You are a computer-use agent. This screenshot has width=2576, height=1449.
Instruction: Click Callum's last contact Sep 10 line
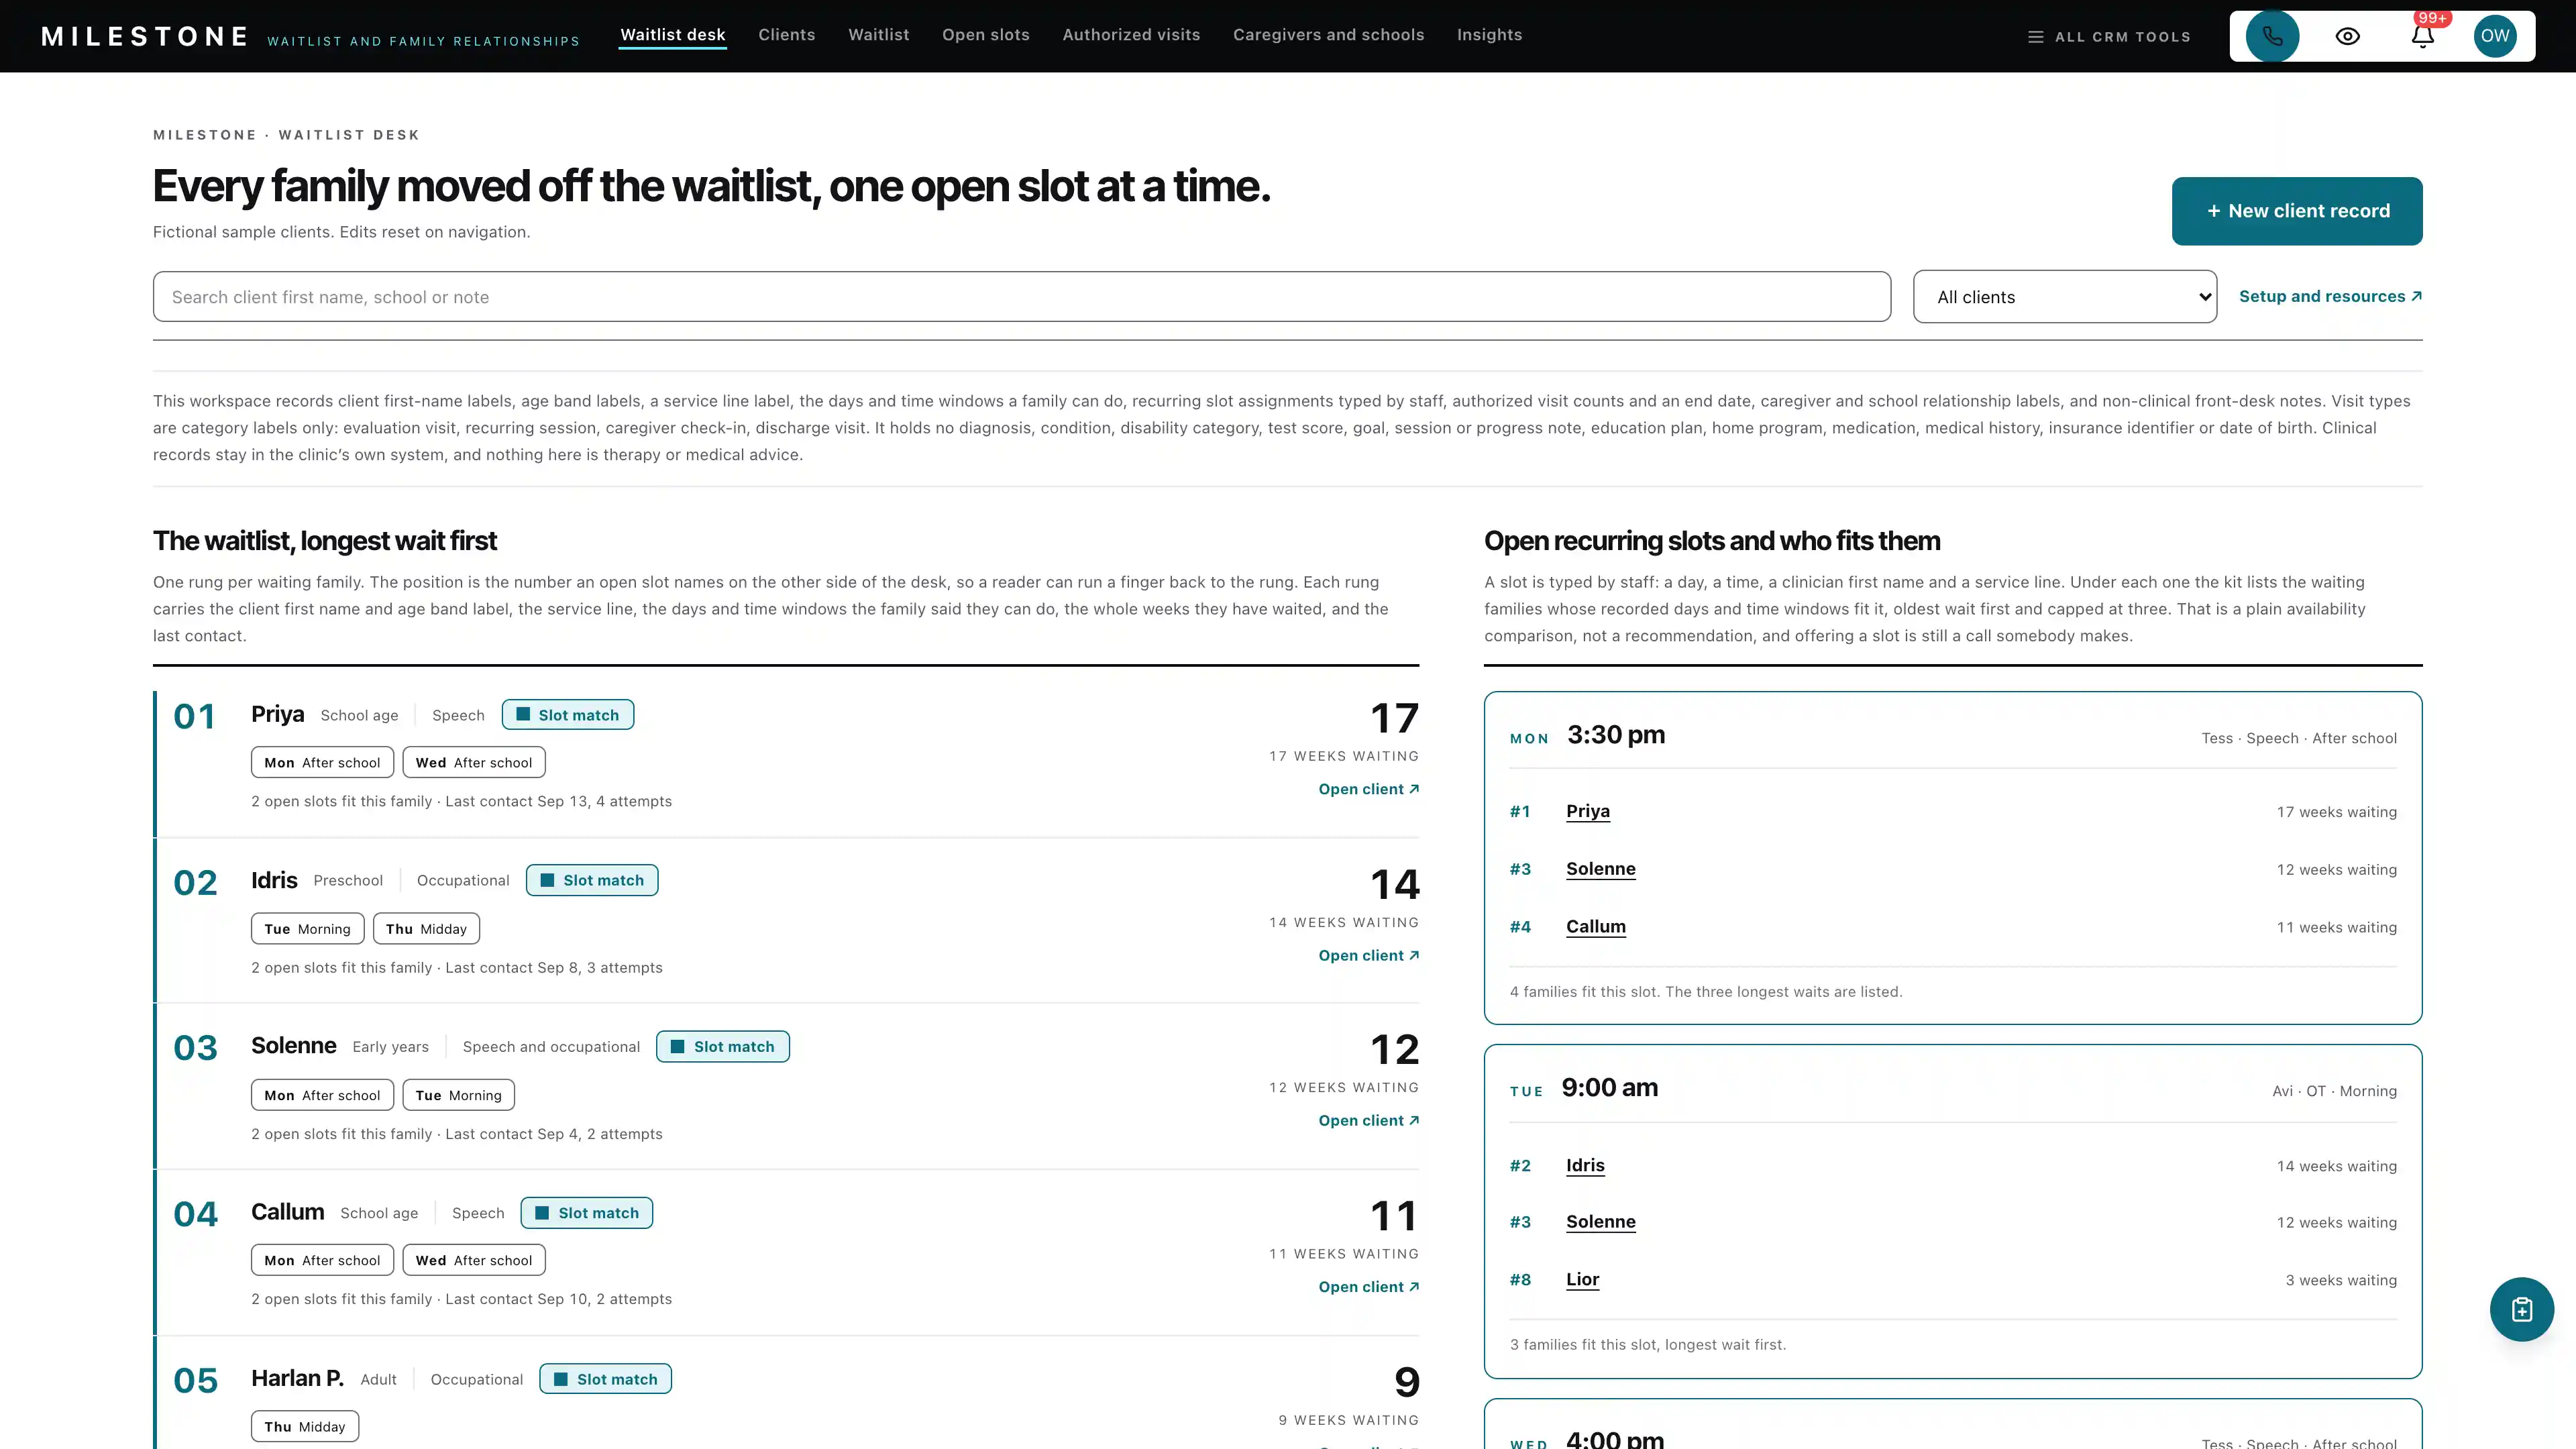(x=461, y=1299)
